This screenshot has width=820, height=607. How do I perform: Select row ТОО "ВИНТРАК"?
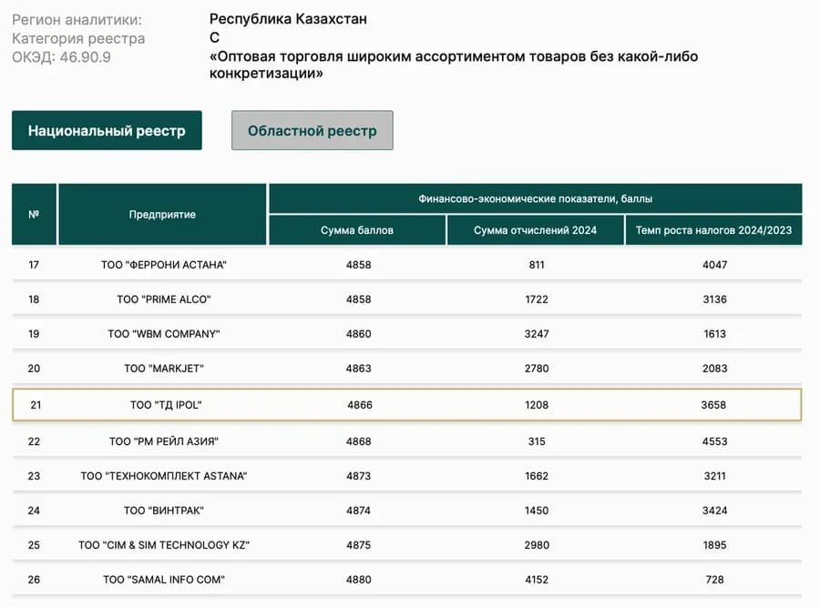407,511
